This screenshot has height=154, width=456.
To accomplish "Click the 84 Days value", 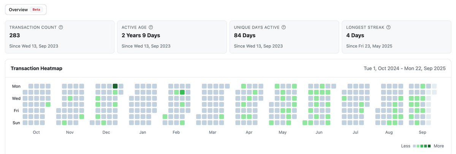I will (x=245, y=35).
